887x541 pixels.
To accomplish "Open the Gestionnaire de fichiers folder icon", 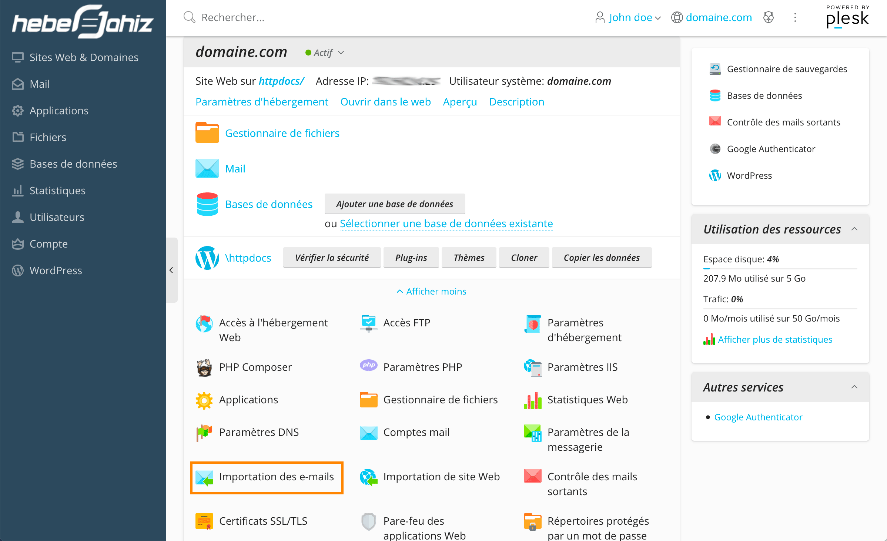I will coord(207,133).
